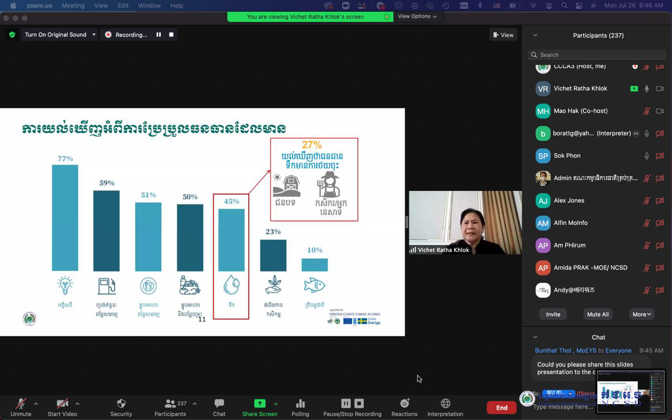Open the Security shield icon
This screenshot has height=420, width=672.
(121, 404)
